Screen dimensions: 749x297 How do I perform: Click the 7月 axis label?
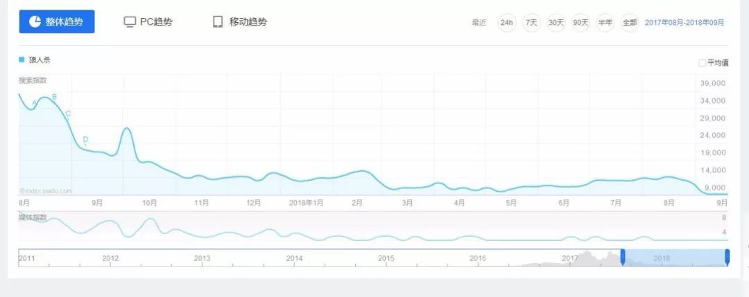616,203
